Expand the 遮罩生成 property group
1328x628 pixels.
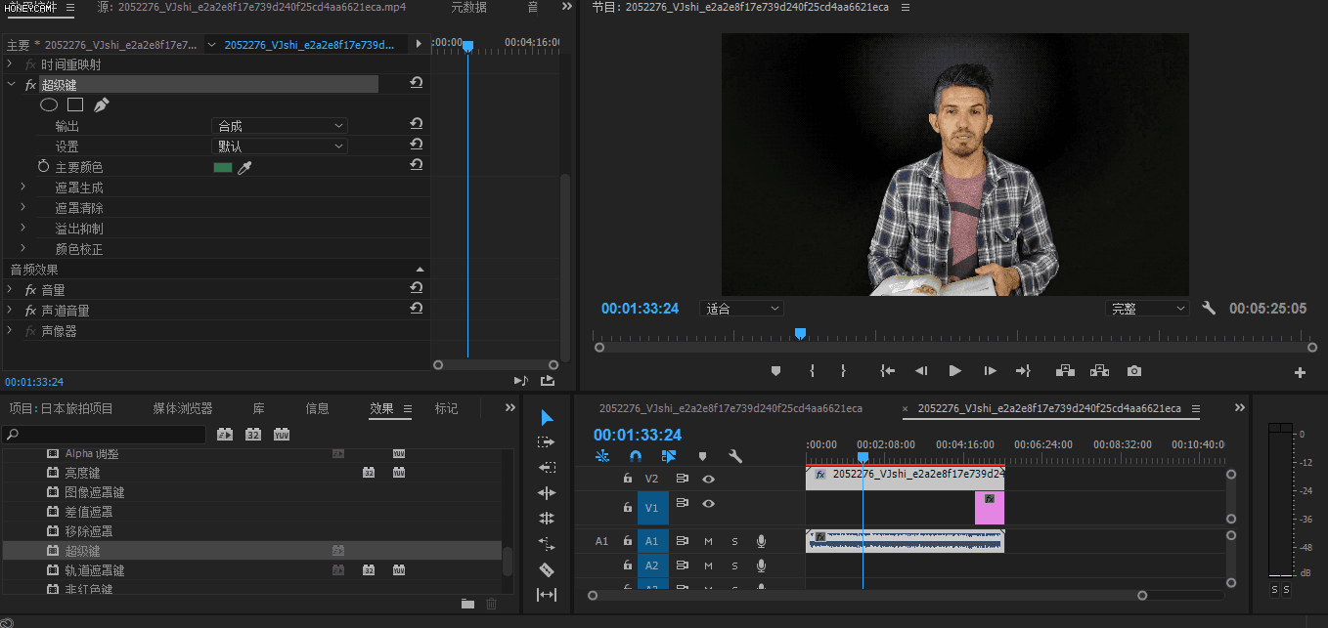pyautogui.click(x=23, y=188)
